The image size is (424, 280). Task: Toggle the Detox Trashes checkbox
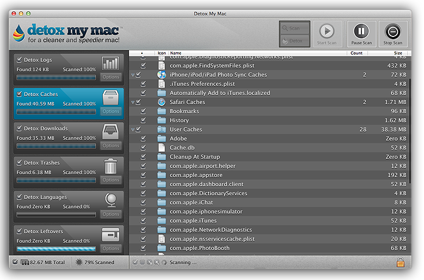20,163
